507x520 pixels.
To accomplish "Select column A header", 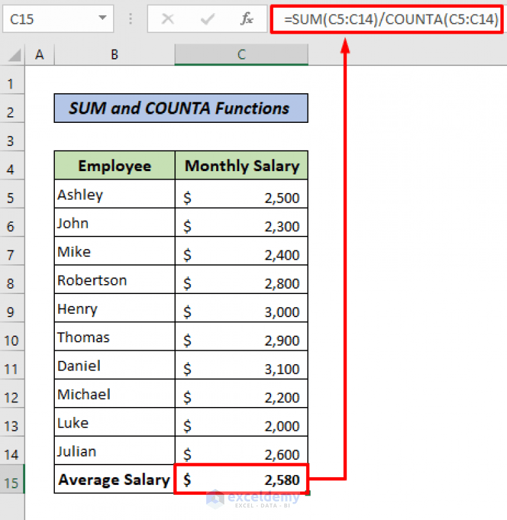I will point(40,54).
